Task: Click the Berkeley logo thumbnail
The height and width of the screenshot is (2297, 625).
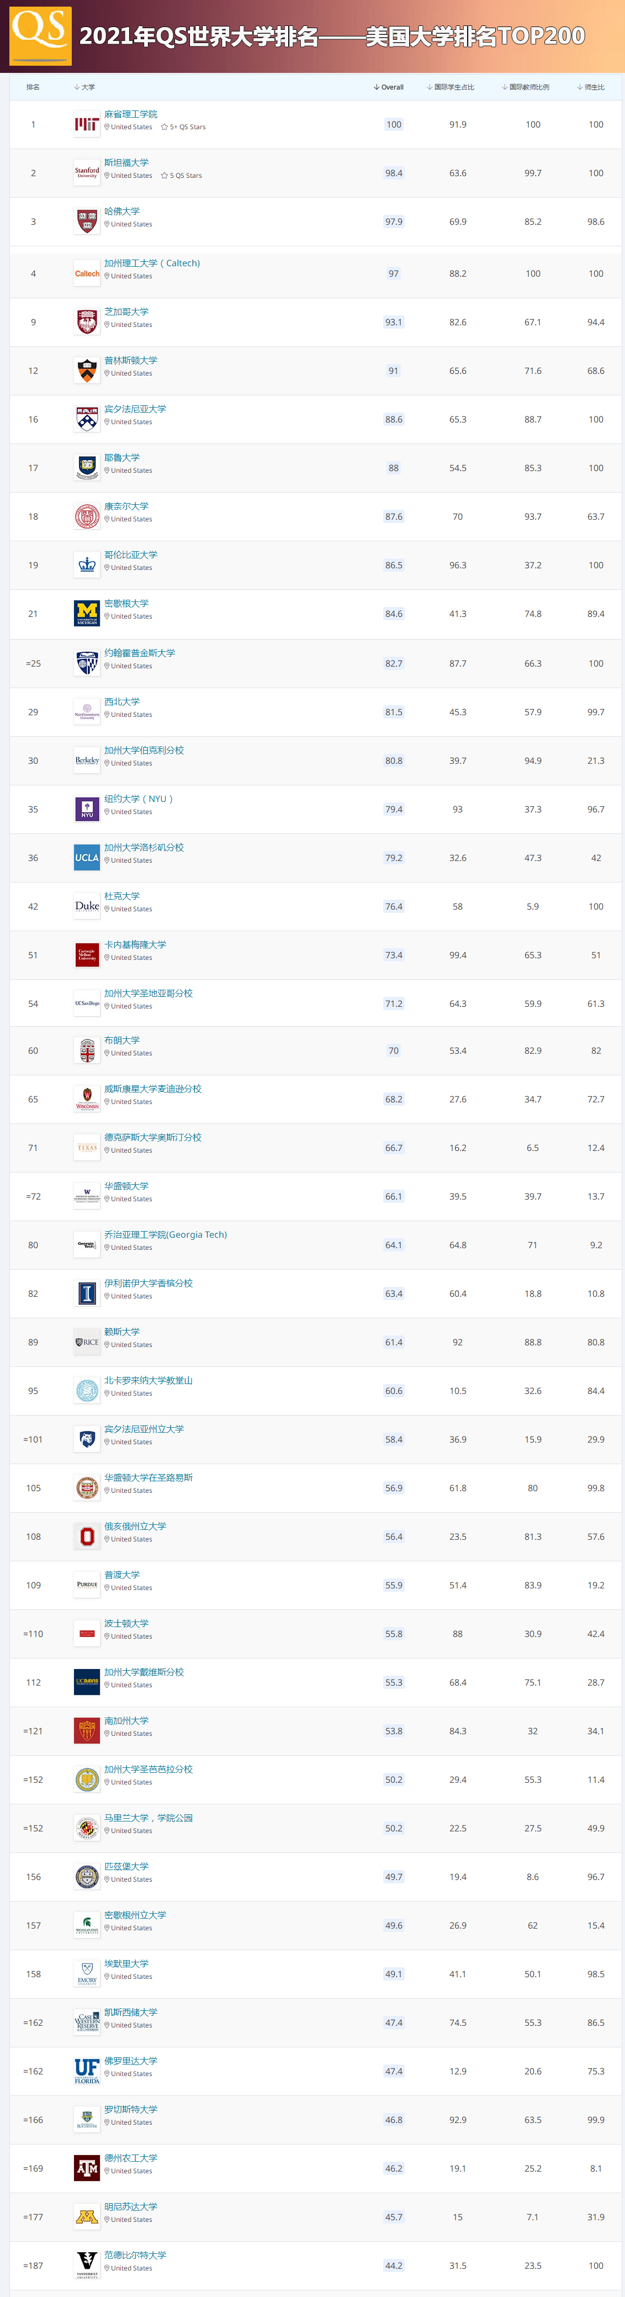Action: (87, 760)
